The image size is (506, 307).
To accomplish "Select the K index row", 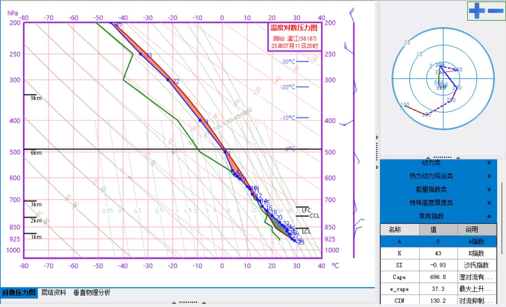I will tap(438, 253).
